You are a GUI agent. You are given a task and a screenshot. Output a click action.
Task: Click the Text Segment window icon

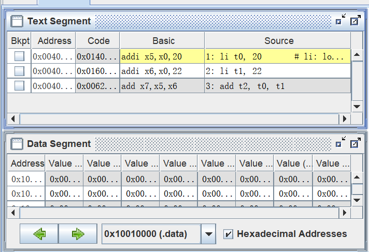(x=17, y=21)
